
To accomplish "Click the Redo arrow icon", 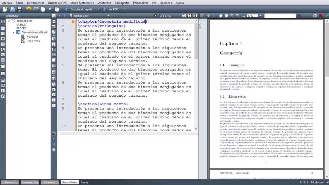I will point(36,9).
